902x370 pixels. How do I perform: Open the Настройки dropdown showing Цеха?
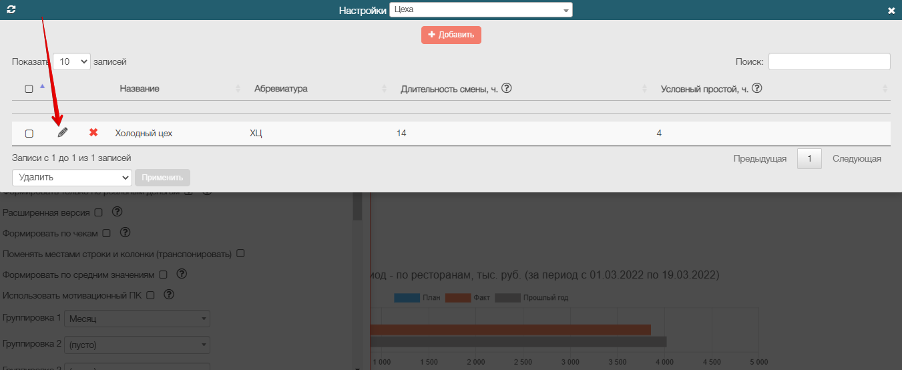tap(481, 10)
